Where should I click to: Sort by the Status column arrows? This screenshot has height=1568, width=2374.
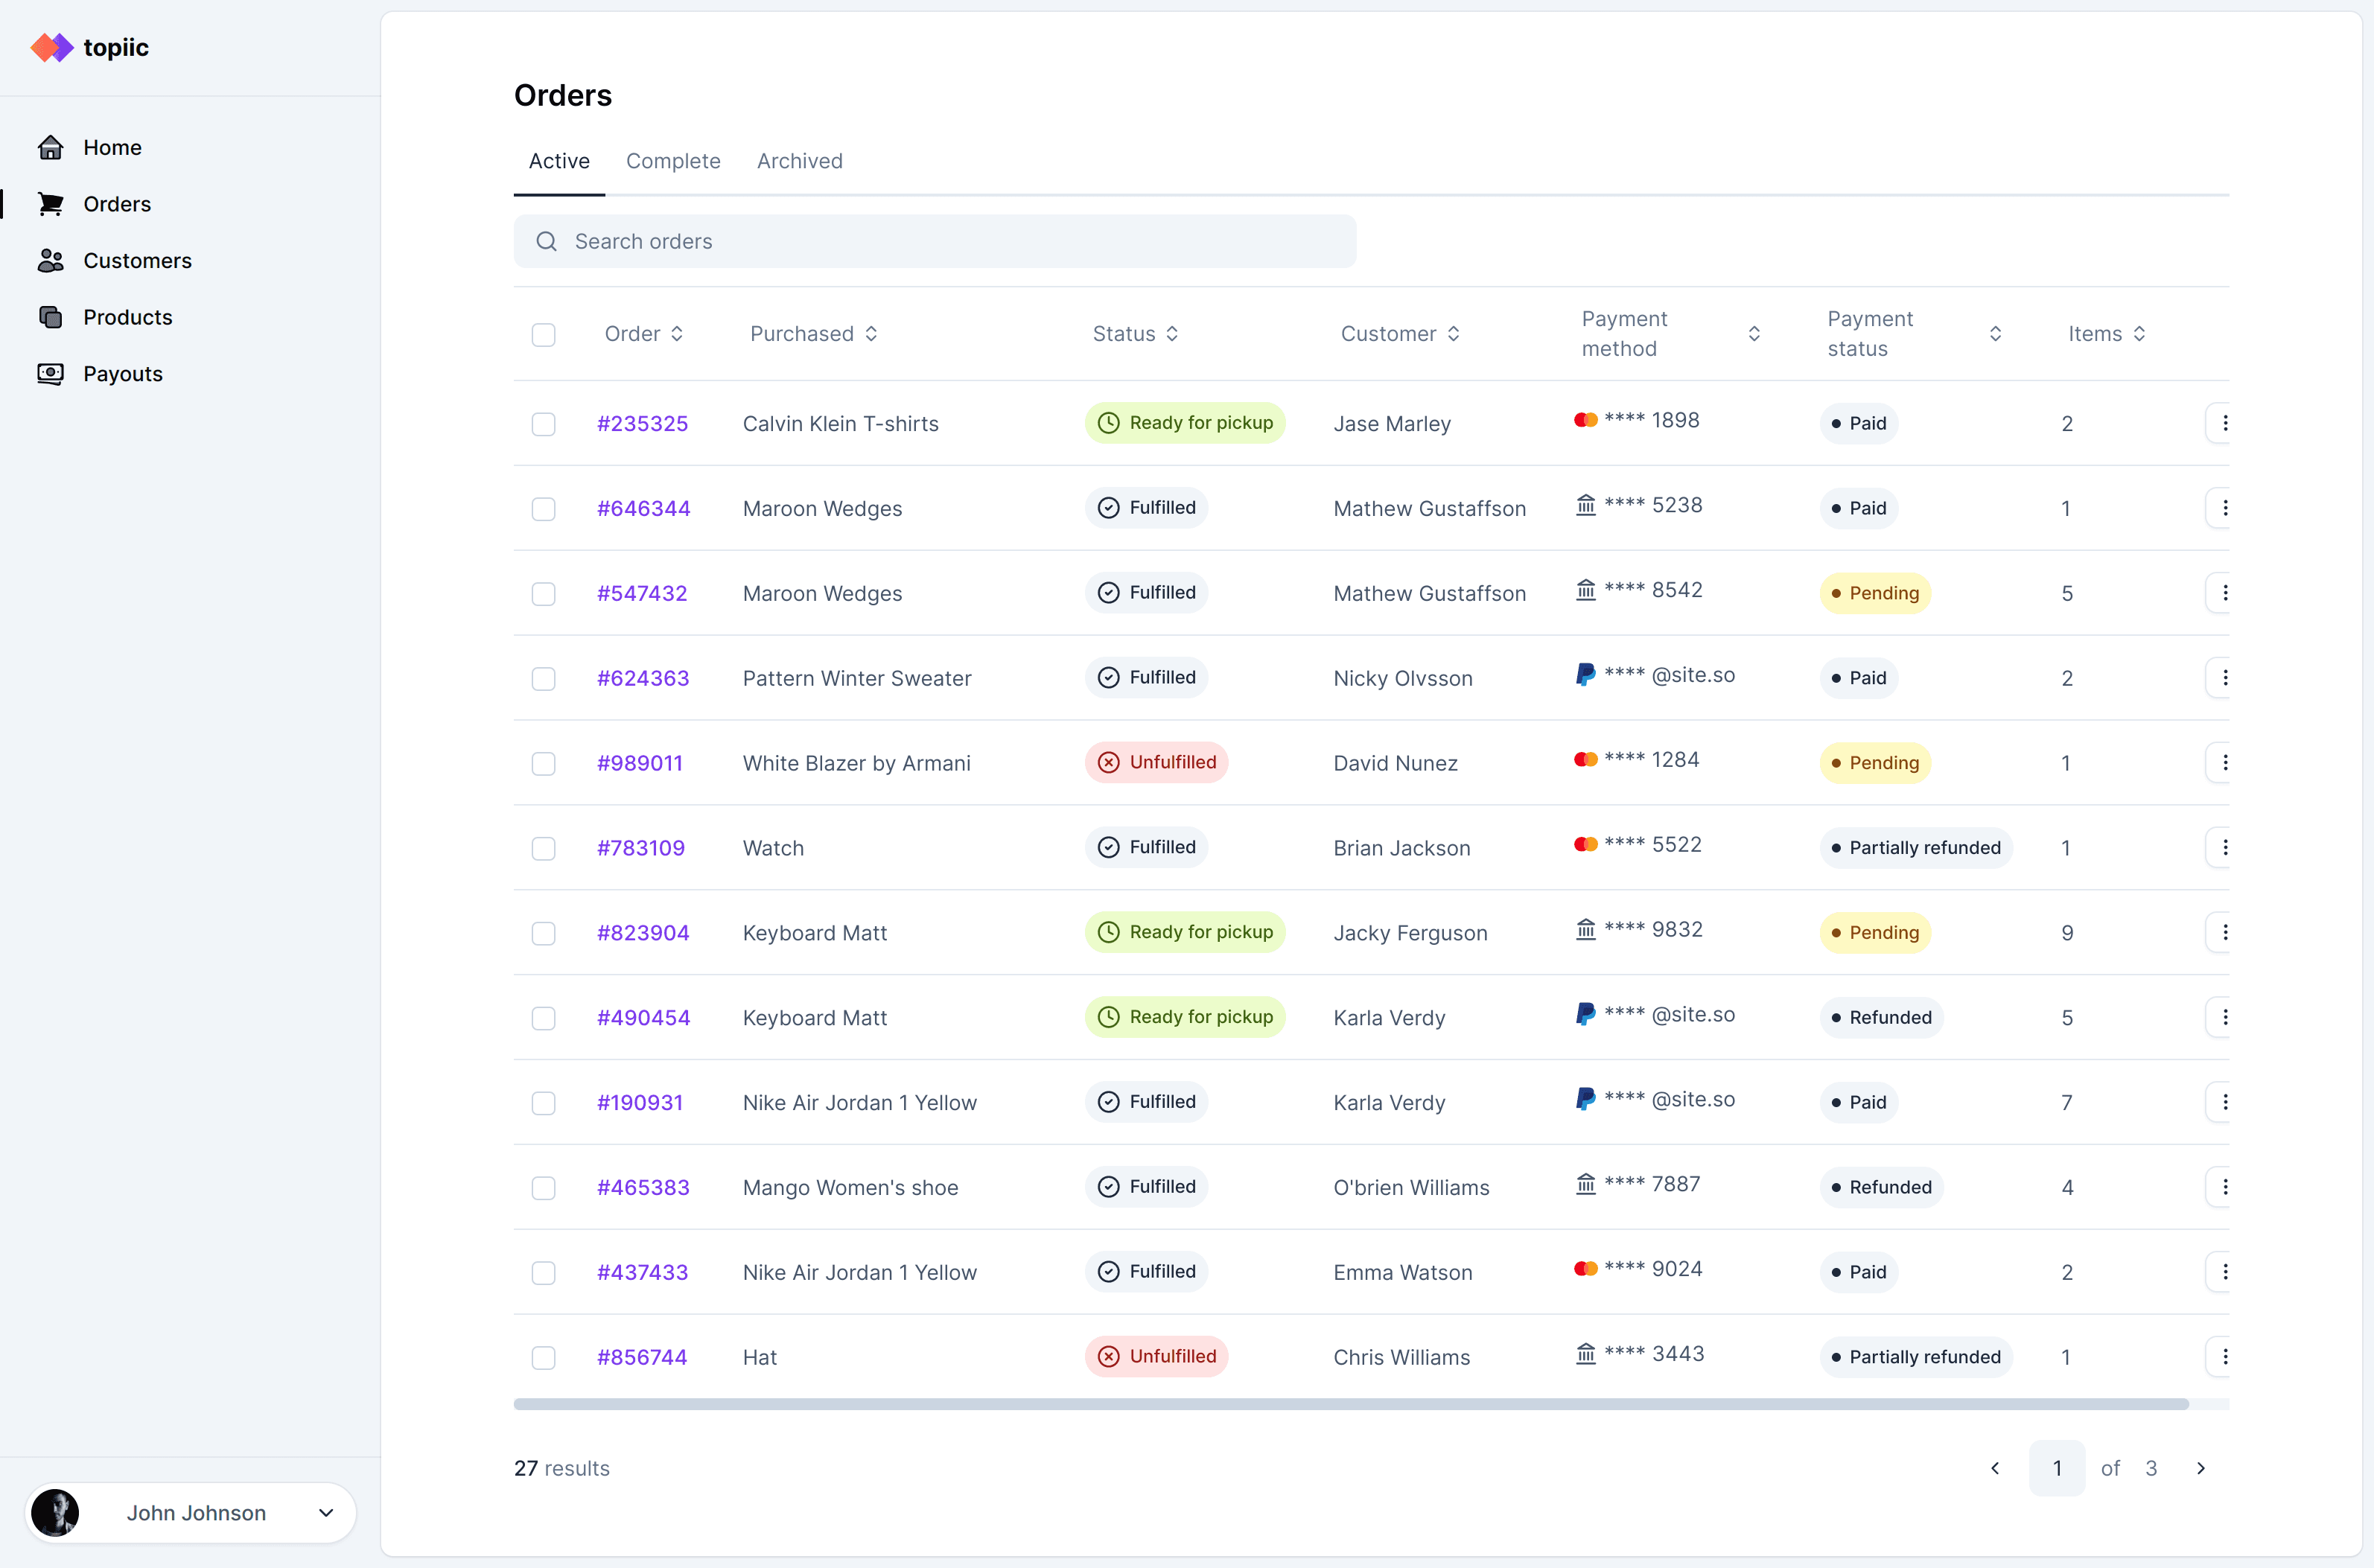click(1172, 334)
